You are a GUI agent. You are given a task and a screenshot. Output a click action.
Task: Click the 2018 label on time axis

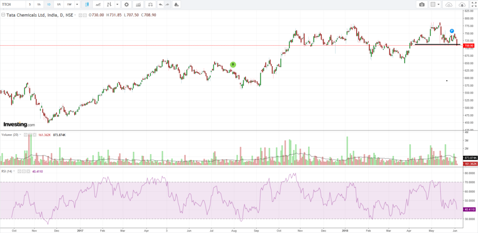tap(345, 231)
